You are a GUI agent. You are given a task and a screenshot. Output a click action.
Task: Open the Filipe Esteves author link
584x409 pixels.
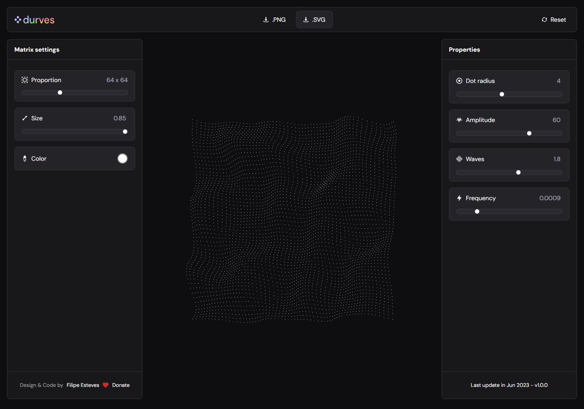83,385
